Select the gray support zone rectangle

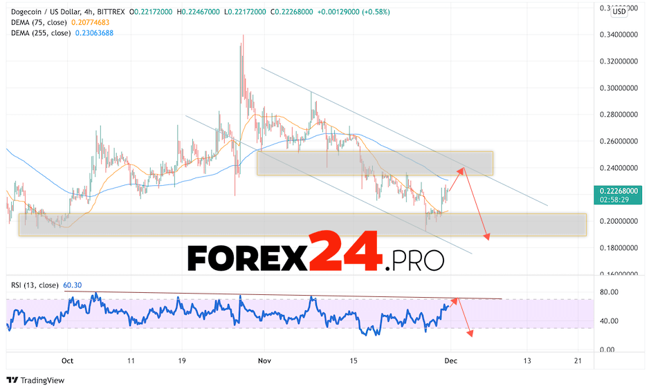[302, 225]
